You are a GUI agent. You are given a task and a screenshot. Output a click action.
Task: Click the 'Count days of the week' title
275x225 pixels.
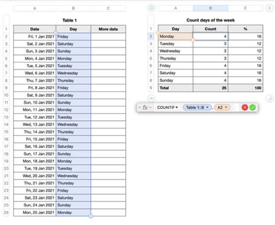point(210,20)
